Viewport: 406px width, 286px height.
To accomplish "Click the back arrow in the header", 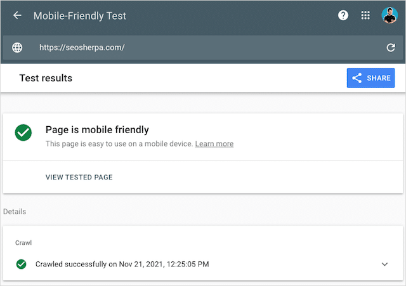I will pyautogui.click(x=17, y=16).
